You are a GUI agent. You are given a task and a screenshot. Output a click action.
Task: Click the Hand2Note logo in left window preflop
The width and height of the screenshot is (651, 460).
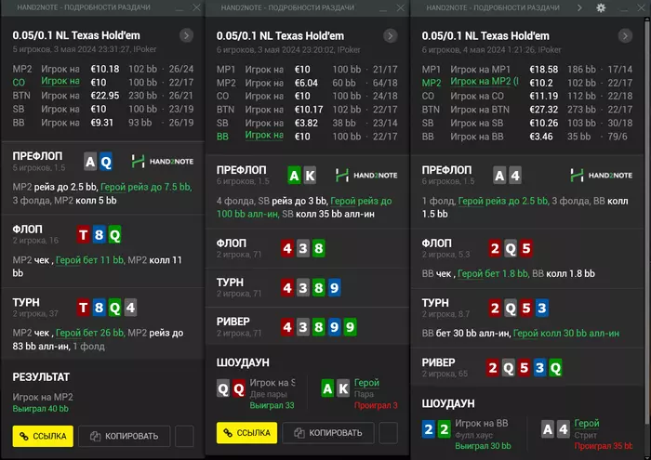[163, 162]
